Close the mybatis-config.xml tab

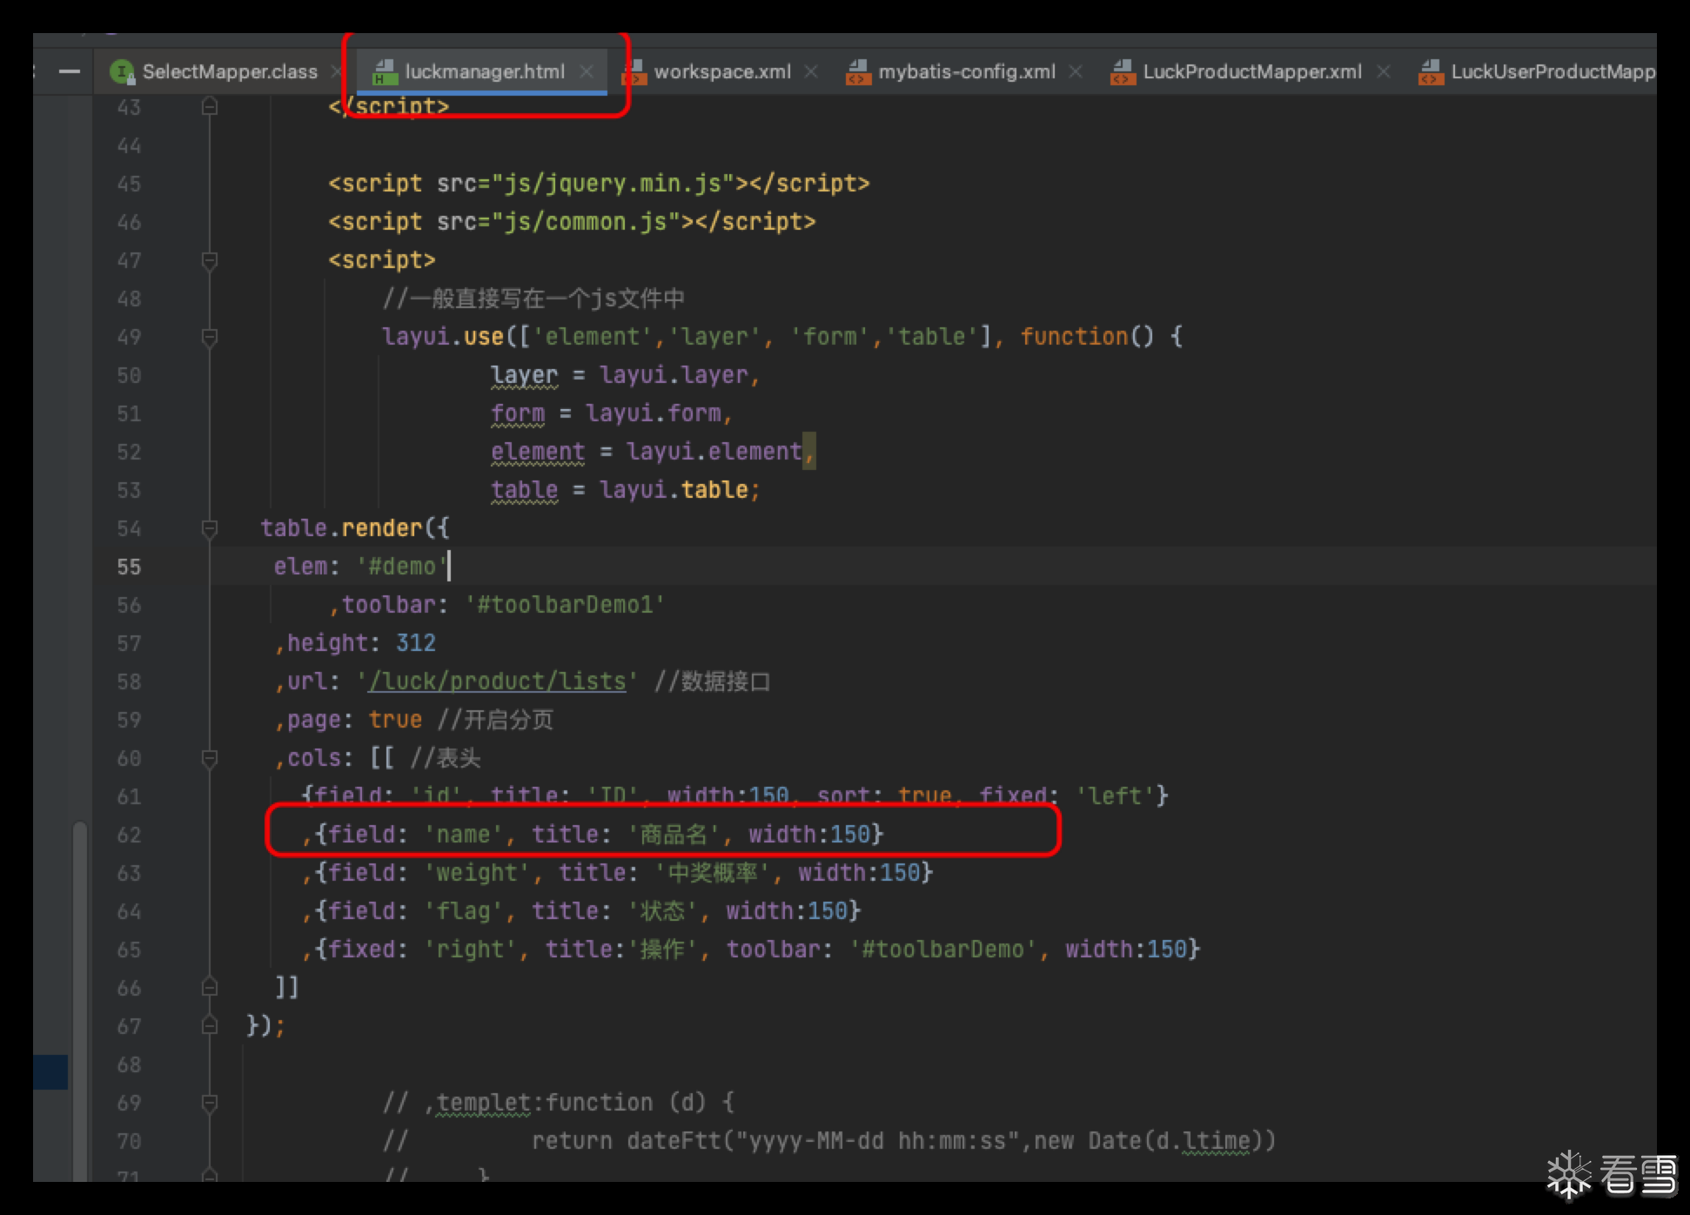coord(1076,72)
